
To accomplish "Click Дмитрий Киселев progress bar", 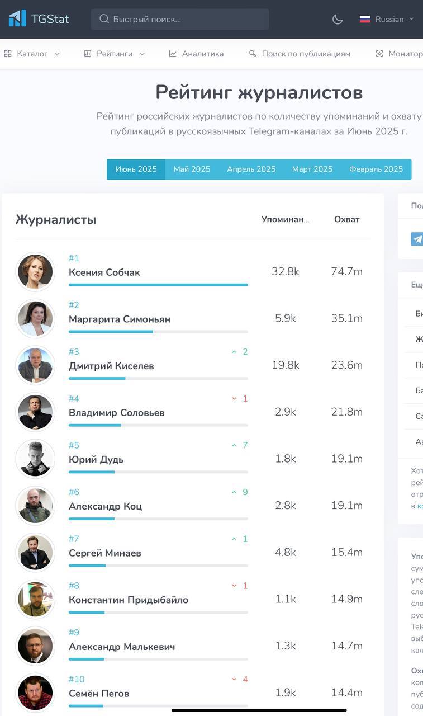I will tap(158, 378).
